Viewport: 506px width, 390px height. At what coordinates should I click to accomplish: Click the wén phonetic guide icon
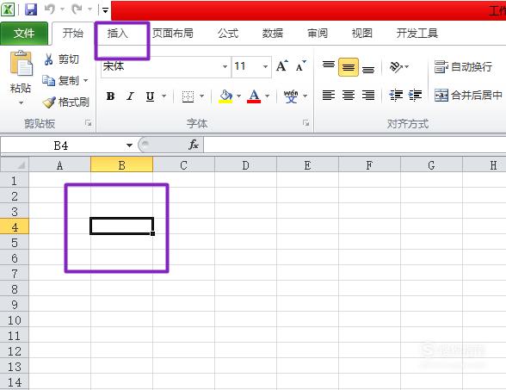click(291, 96)
